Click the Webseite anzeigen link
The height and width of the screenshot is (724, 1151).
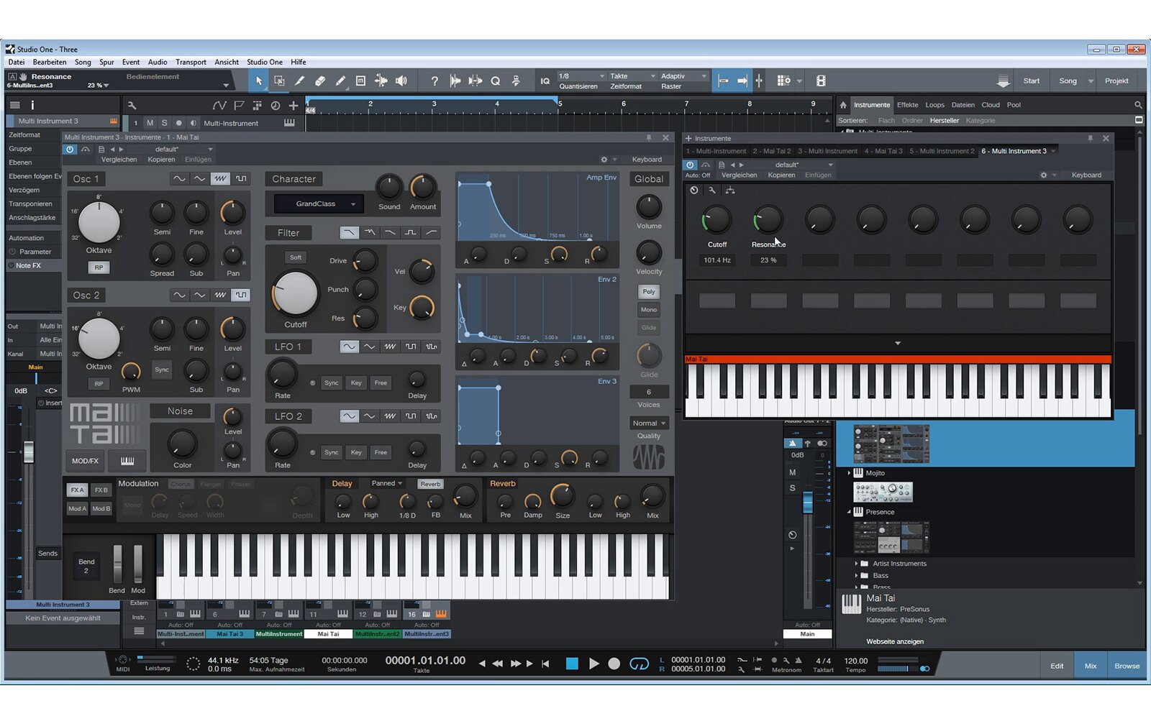(x=895, y=641)
